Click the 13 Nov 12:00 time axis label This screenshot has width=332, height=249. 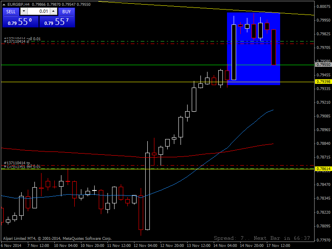[199, 246]
